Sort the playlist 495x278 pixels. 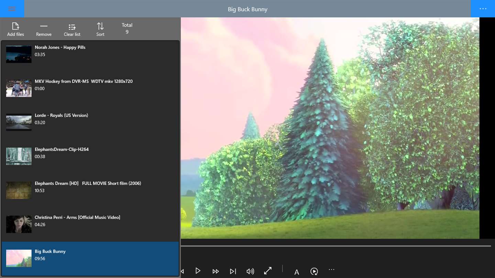pos(100,29)
